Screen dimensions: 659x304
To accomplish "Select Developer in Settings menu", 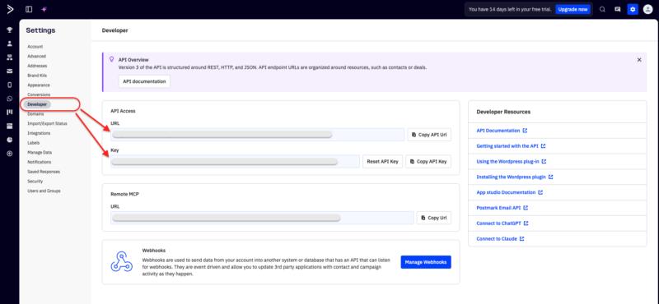I will click(37, 104).
